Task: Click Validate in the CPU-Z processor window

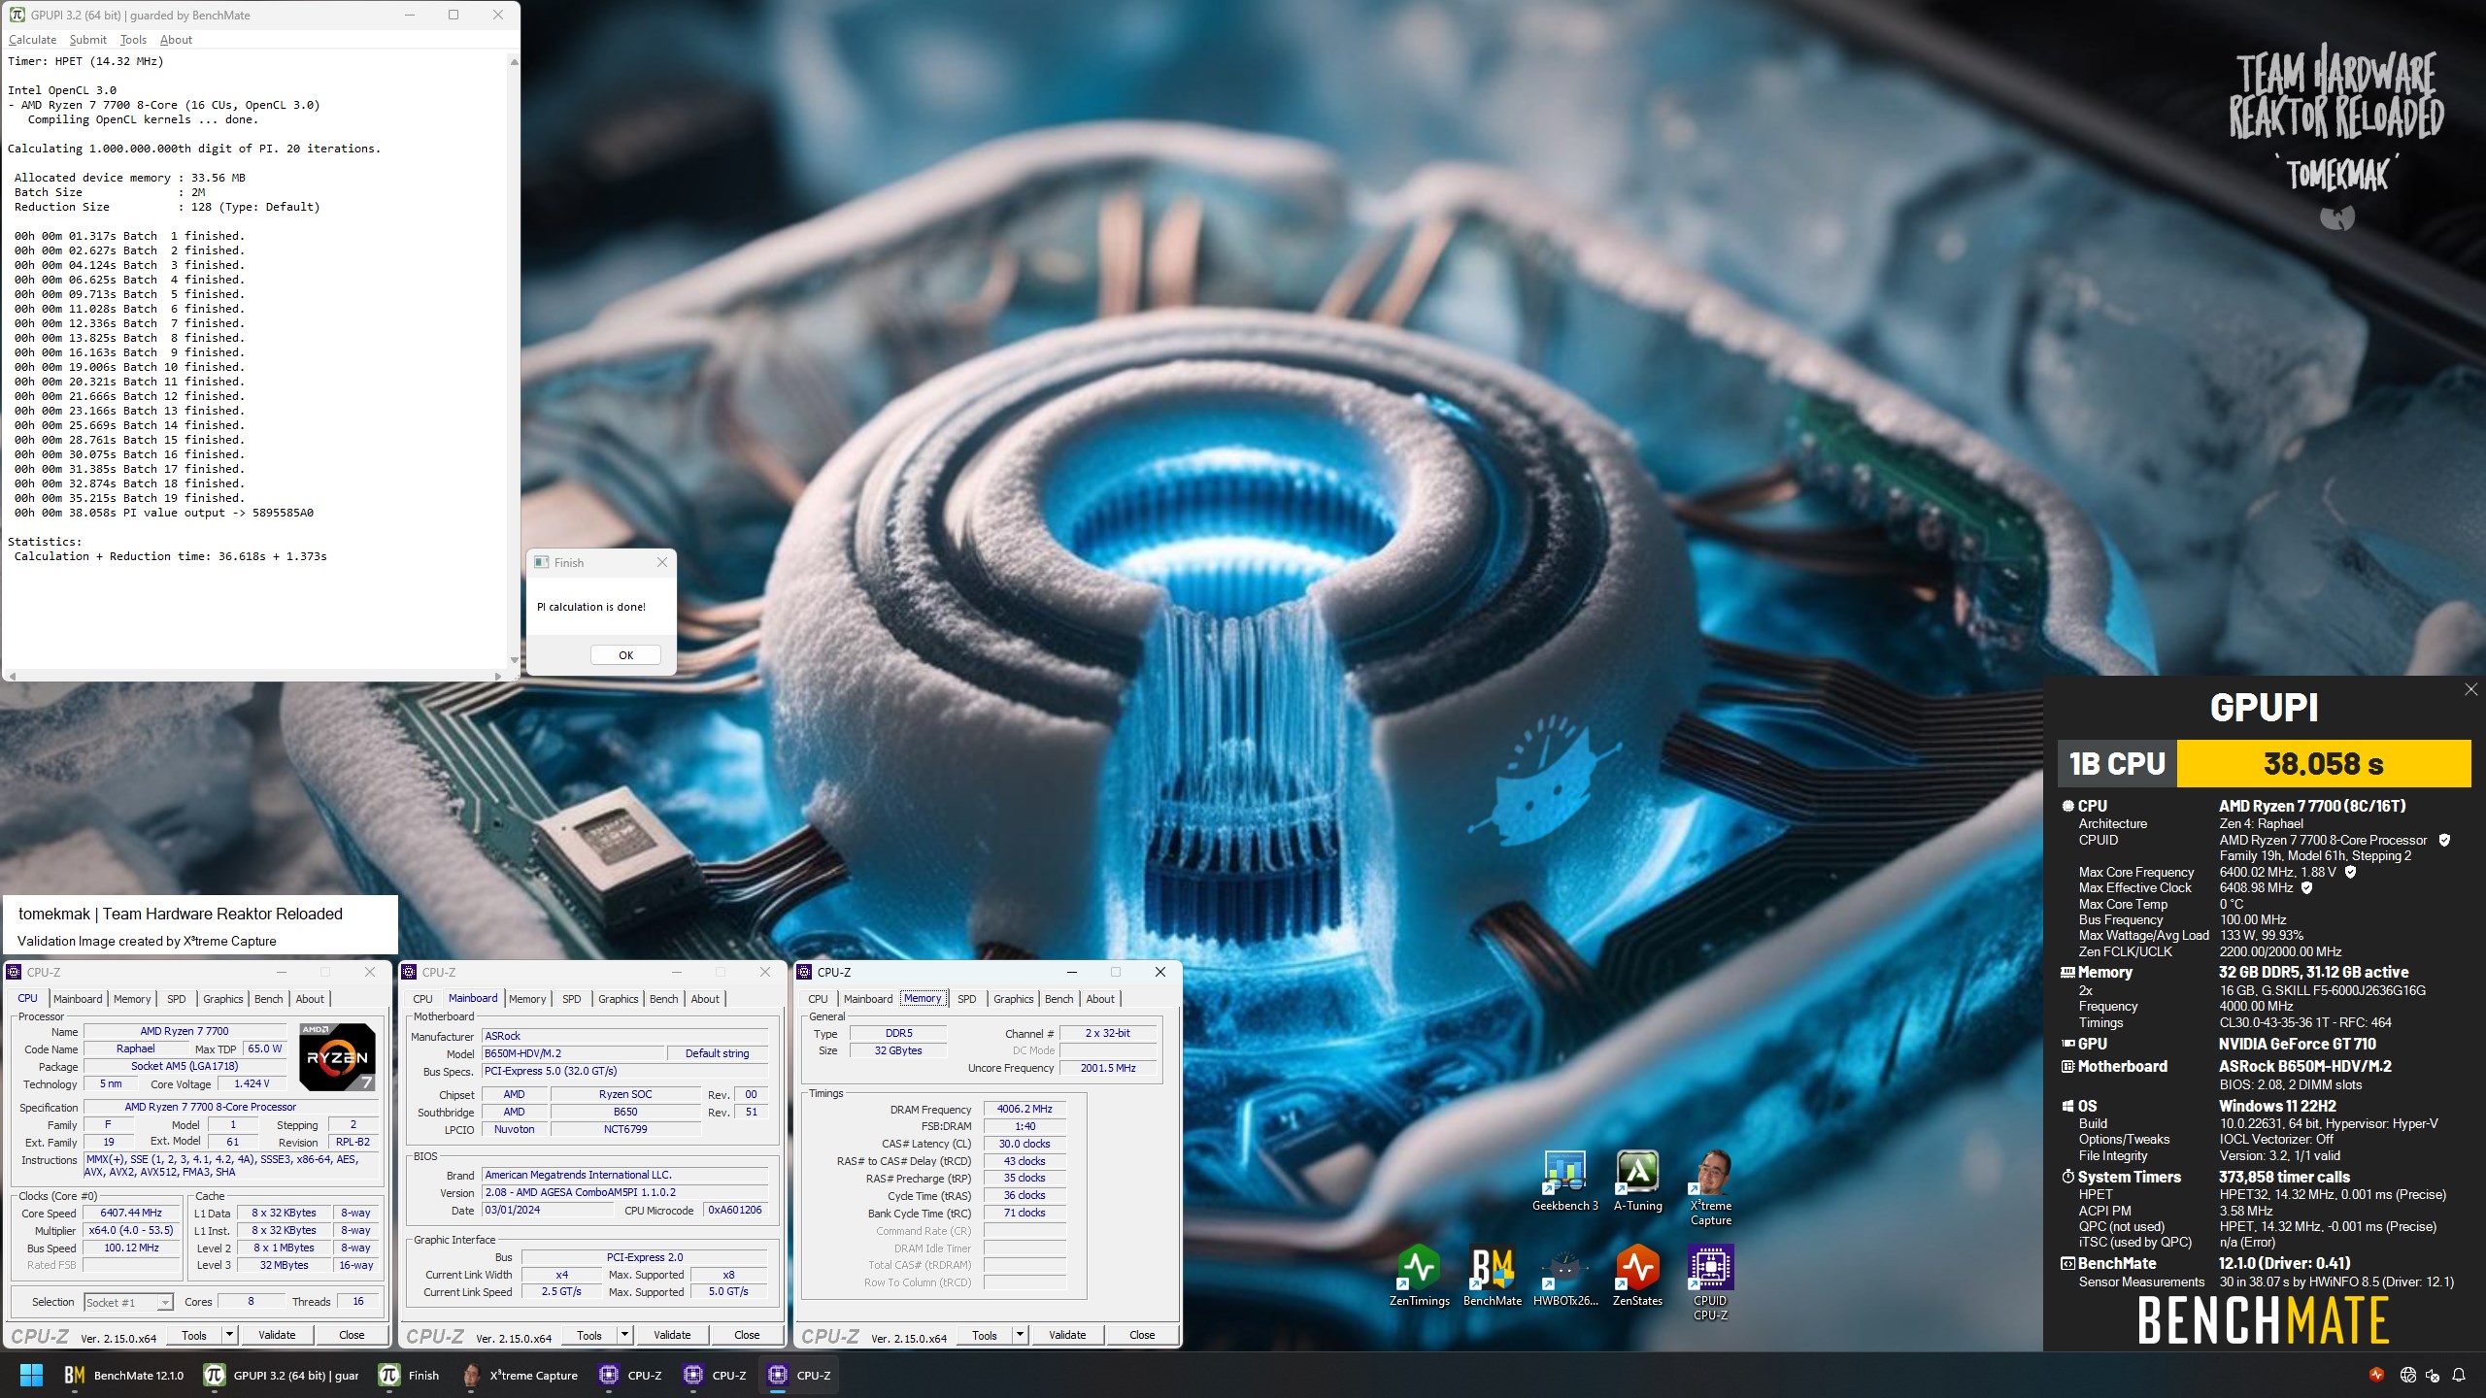Action: 277,1335
